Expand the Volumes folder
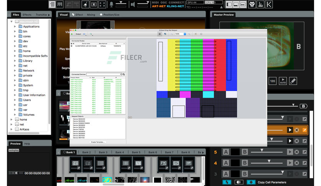 pos(15,115)
